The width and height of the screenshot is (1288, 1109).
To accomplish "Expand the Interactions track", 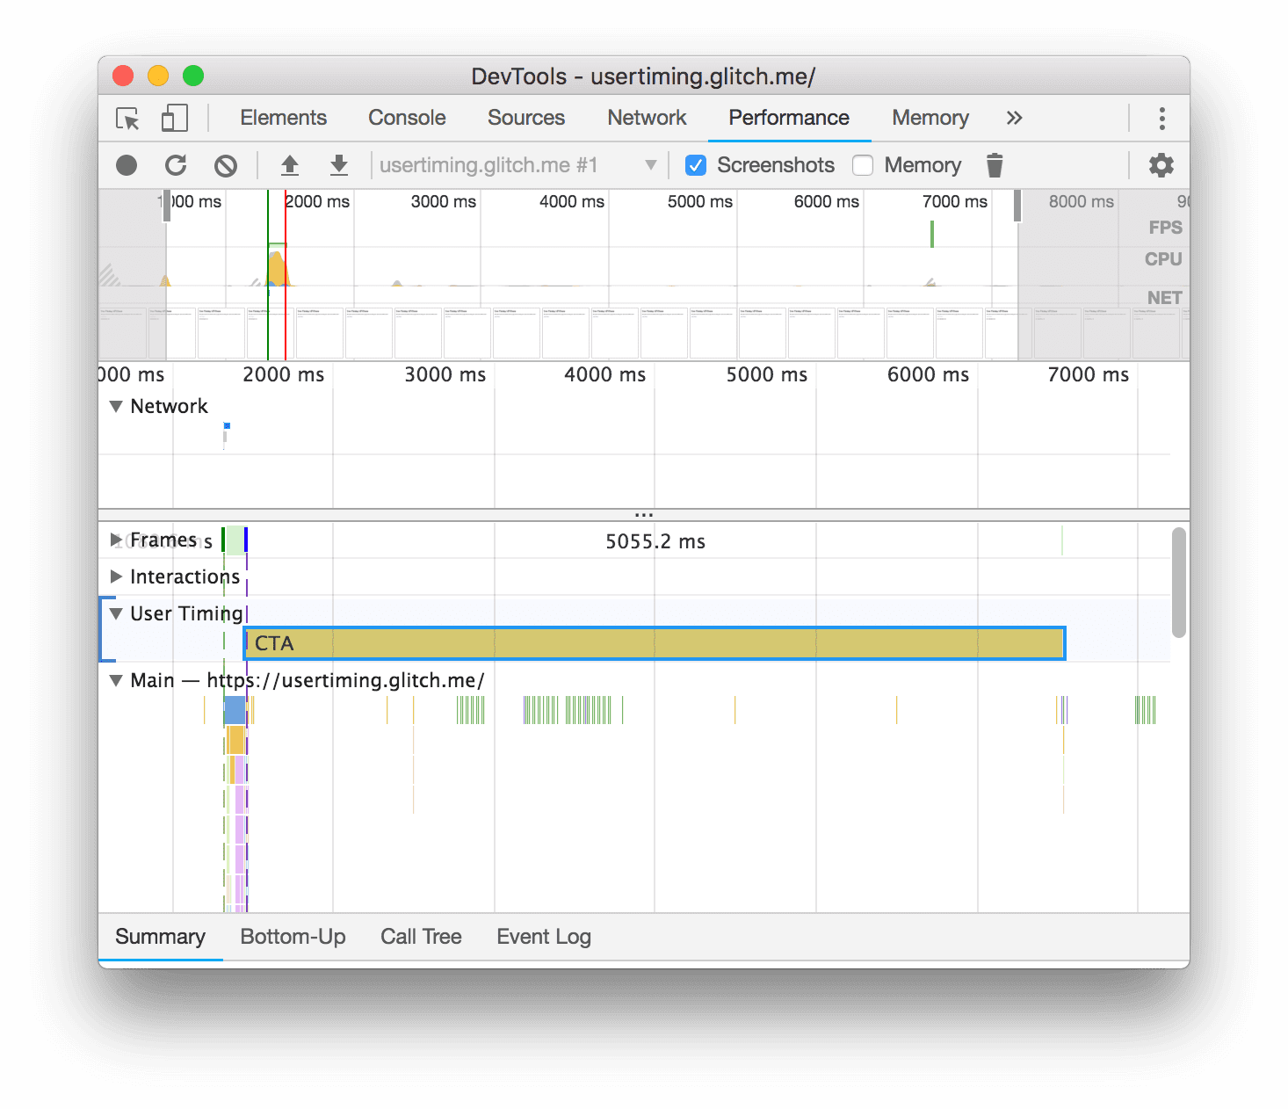I will tap(116, 576).
